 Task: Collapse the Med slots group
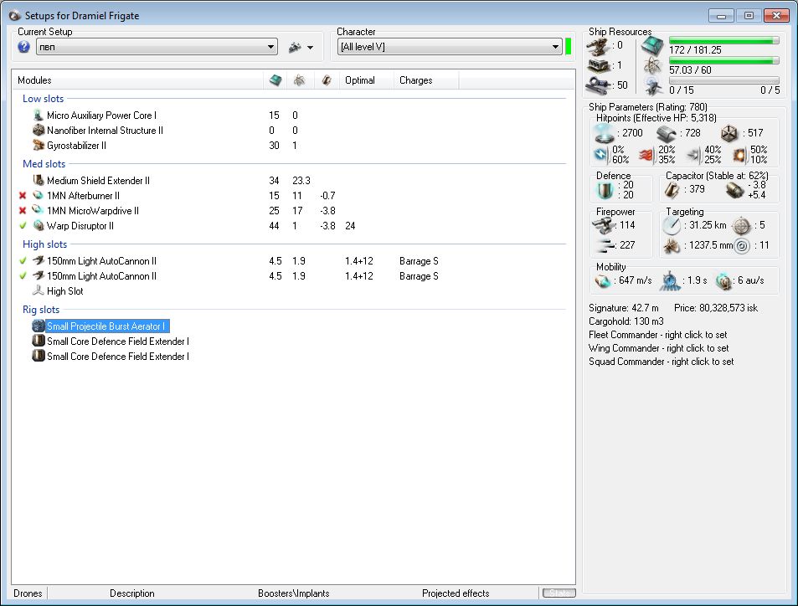click(x=44, y=164)
